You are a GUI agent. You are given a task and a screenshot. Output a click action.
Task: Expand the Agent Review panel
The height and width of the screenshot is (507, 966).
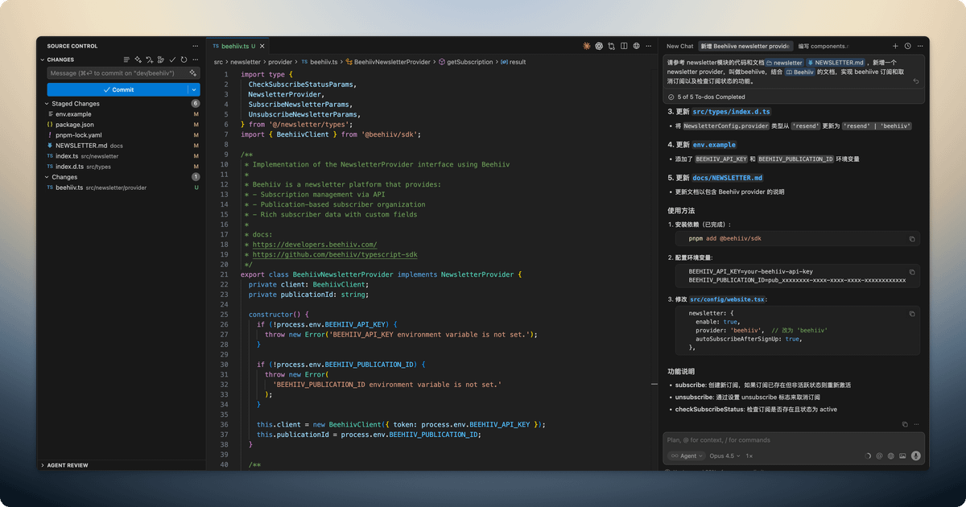[68, 465]
